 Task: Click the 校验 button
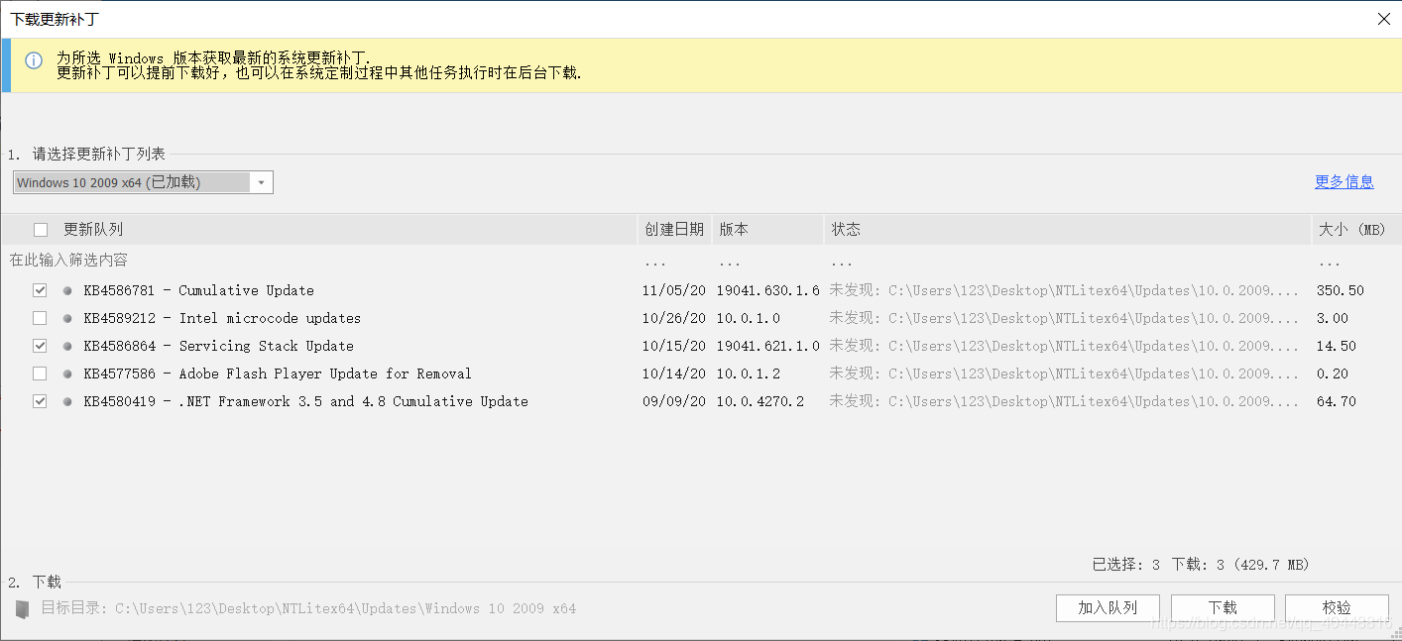pos(1337,607)
